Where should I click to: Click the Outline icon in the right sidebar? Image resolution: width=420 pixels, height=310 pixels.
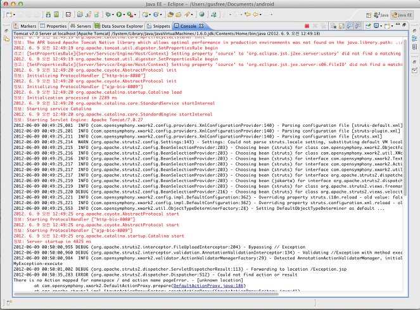[x=414, y=38]
